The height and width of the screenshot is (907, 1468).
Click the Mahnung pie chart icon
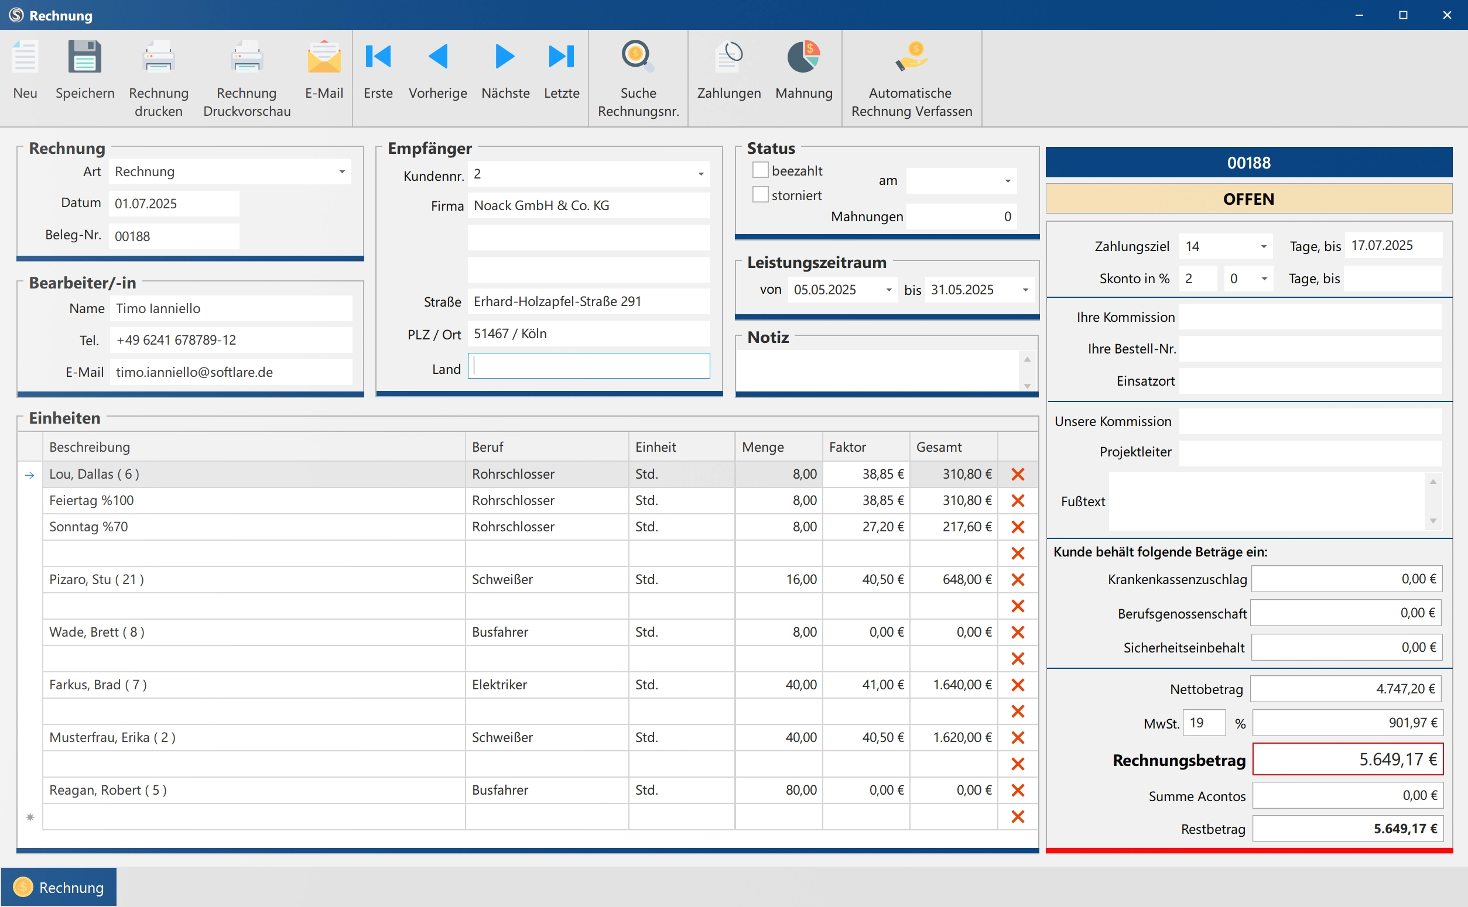[x=803, y=57]
